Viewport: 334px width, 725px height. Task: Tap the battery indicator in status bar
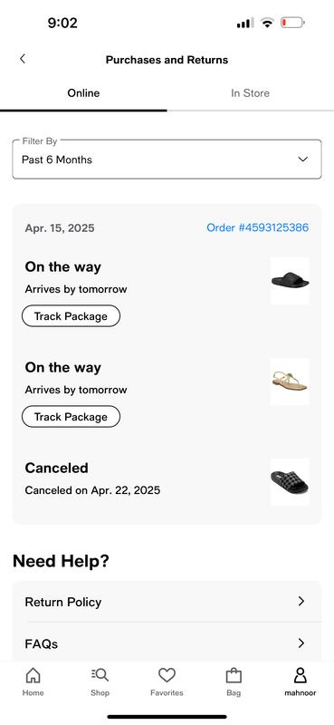(x=292, y=23)
